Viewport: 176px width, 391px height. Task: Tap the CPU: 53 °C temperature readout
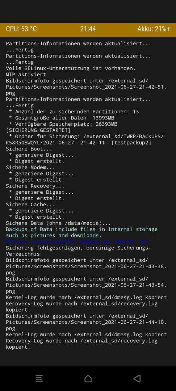[x=21, y=29]
